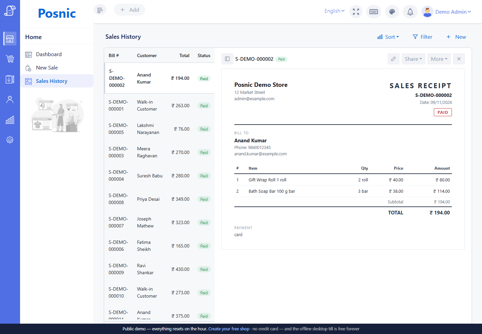Open the reports bar chart sidebar icon

pyautogui.click(x=10, y=120)
